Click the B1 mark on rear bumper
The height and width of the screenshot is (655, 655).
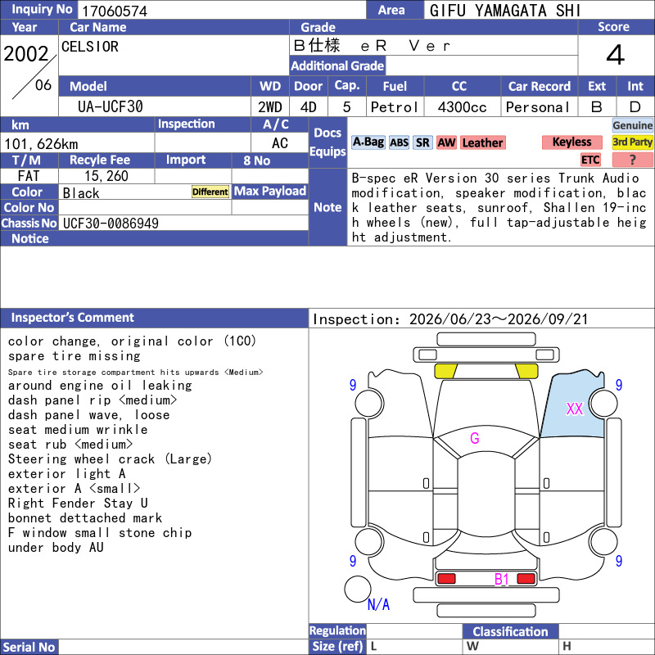point(501,580)
